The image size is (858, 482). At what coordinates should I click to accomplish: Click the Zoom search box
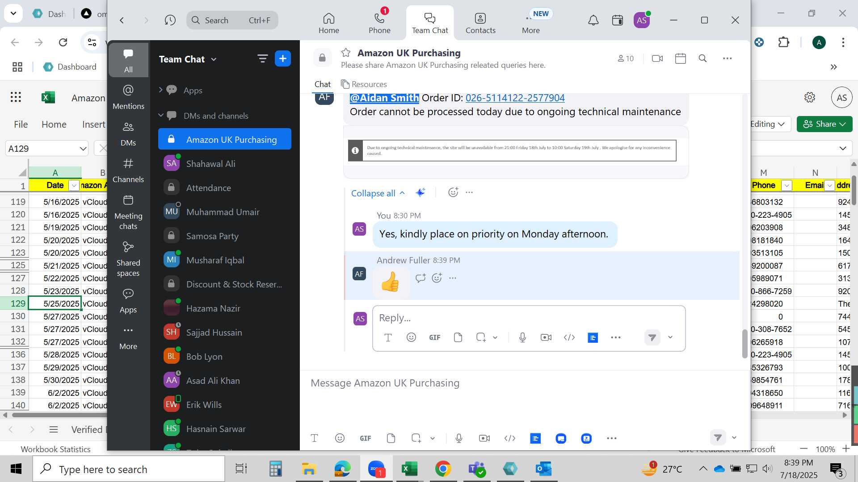[232, 20]
